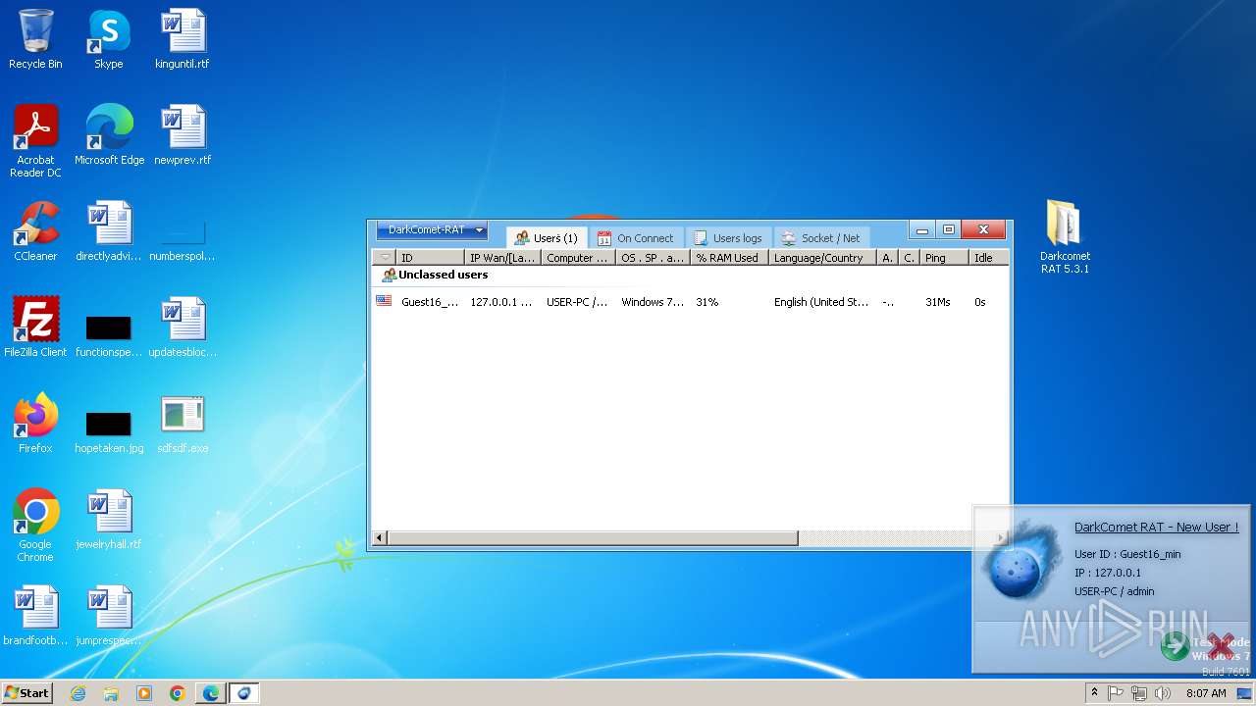This screenshot has width=1256, height=706.
Task: Open the directlyadvi... document icon
Action: pos(109,231)
